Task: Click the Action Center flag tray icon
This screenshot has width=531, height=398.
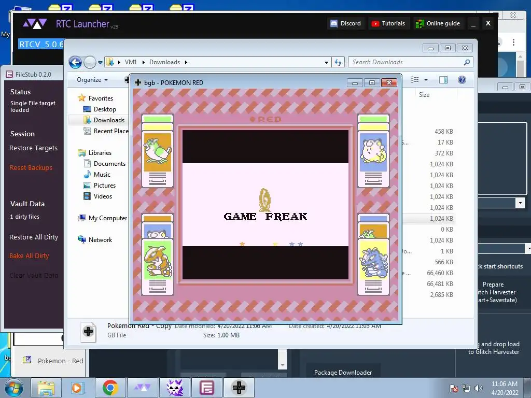Action: click(453, 389)
